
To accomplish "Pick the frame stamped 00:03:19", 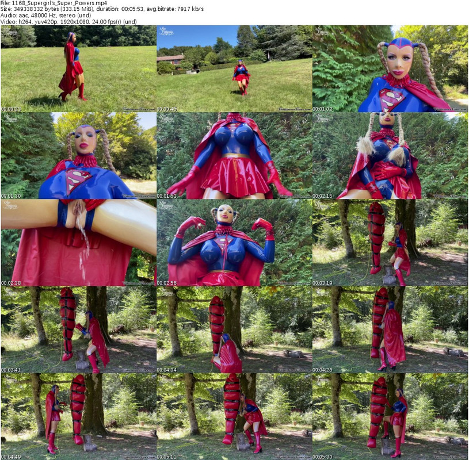I will (390, 243).
